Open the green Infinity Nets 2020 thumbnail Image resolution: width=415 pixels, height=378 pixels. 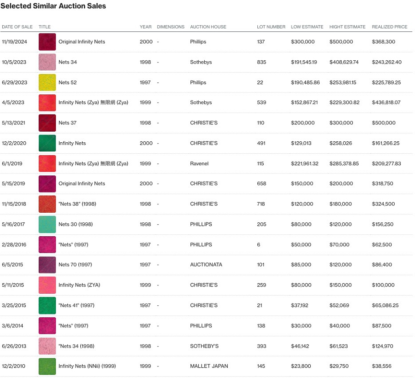(47, 143)
